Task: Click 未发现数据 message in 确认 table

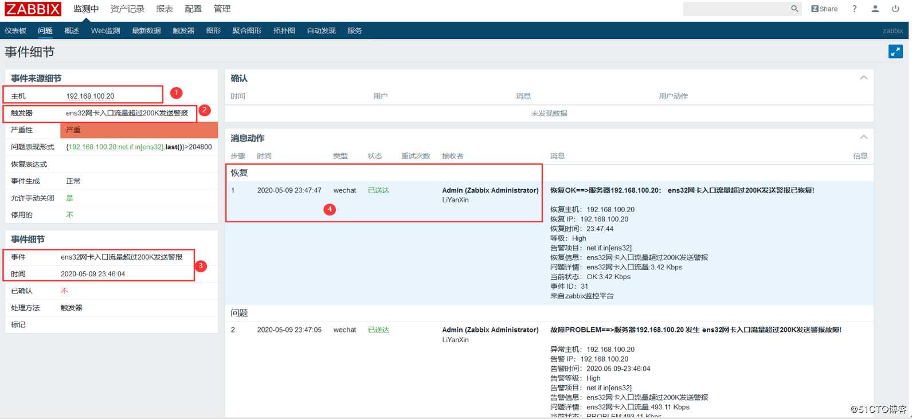Action: (549, 113)
